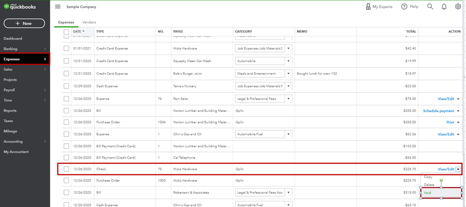Open the Job Expenses category dropdown for Hicks Hardware
466x207 pixels.
pyautogui.click(x=288, y=48)
